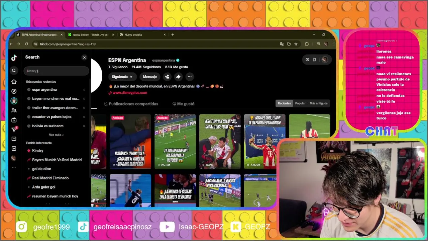This screenshot has width=428, height=241.
Task: Click the TikTok logo in the sidebar
Action: (14, 58)
